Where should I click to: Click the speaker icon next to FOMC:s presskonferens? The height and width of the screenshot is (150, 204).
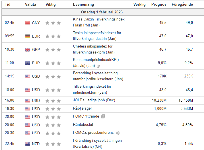click(118, 133)
